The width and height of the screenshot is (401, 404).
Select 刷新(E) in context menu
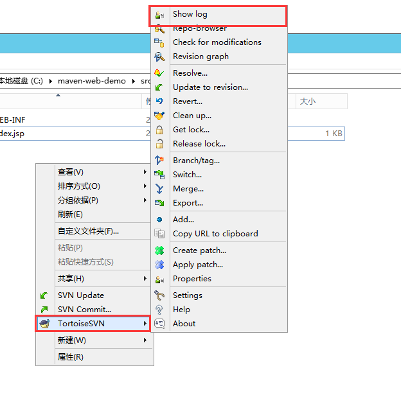(94, 215)
